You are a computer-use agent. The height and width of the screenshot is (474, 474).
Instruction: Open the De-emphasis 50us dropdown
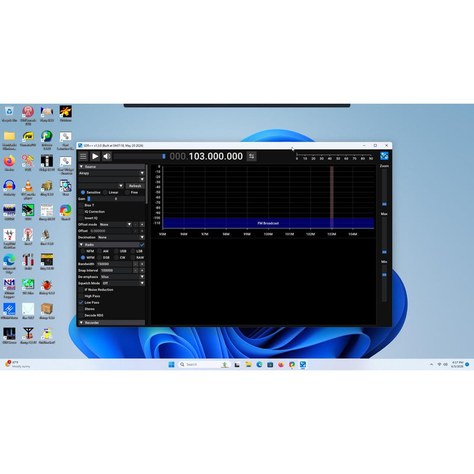(123, 277)
